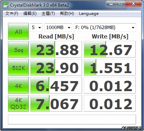This screenshot has width=144, height=131.
Task: Click the Seq read result 23.88
Action: 56,49
